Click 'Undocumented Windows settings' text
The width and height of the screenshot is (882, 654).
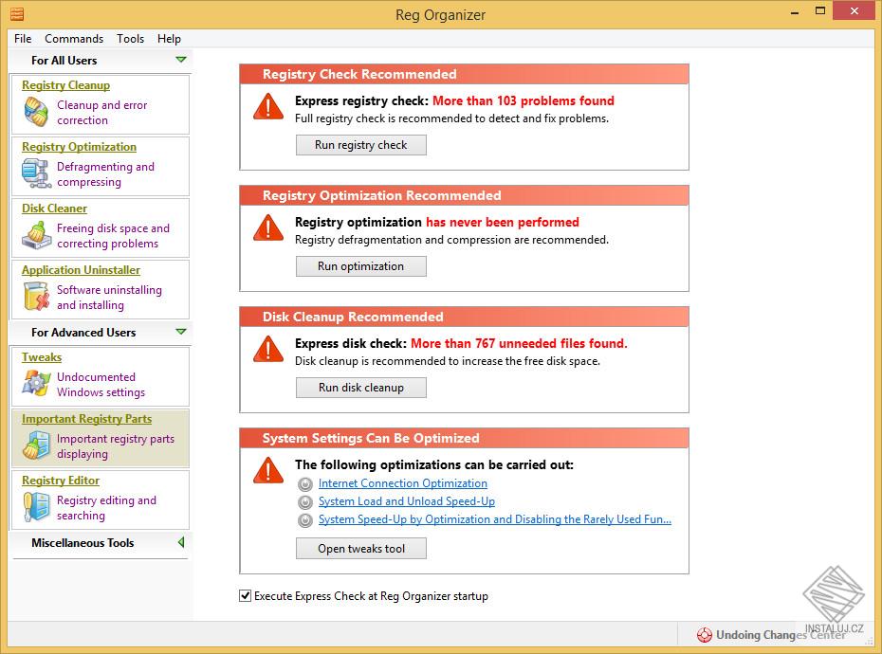(101, 385)
